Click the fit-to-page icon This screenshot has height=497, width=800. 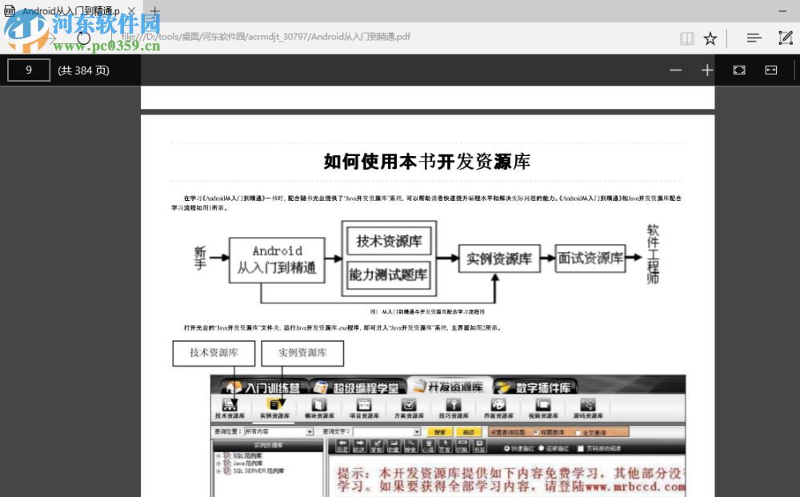point(738,70)
